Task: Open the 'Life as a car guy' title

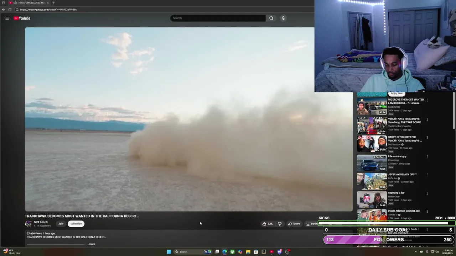Action: pyautogui.click(x=397, y=156)
